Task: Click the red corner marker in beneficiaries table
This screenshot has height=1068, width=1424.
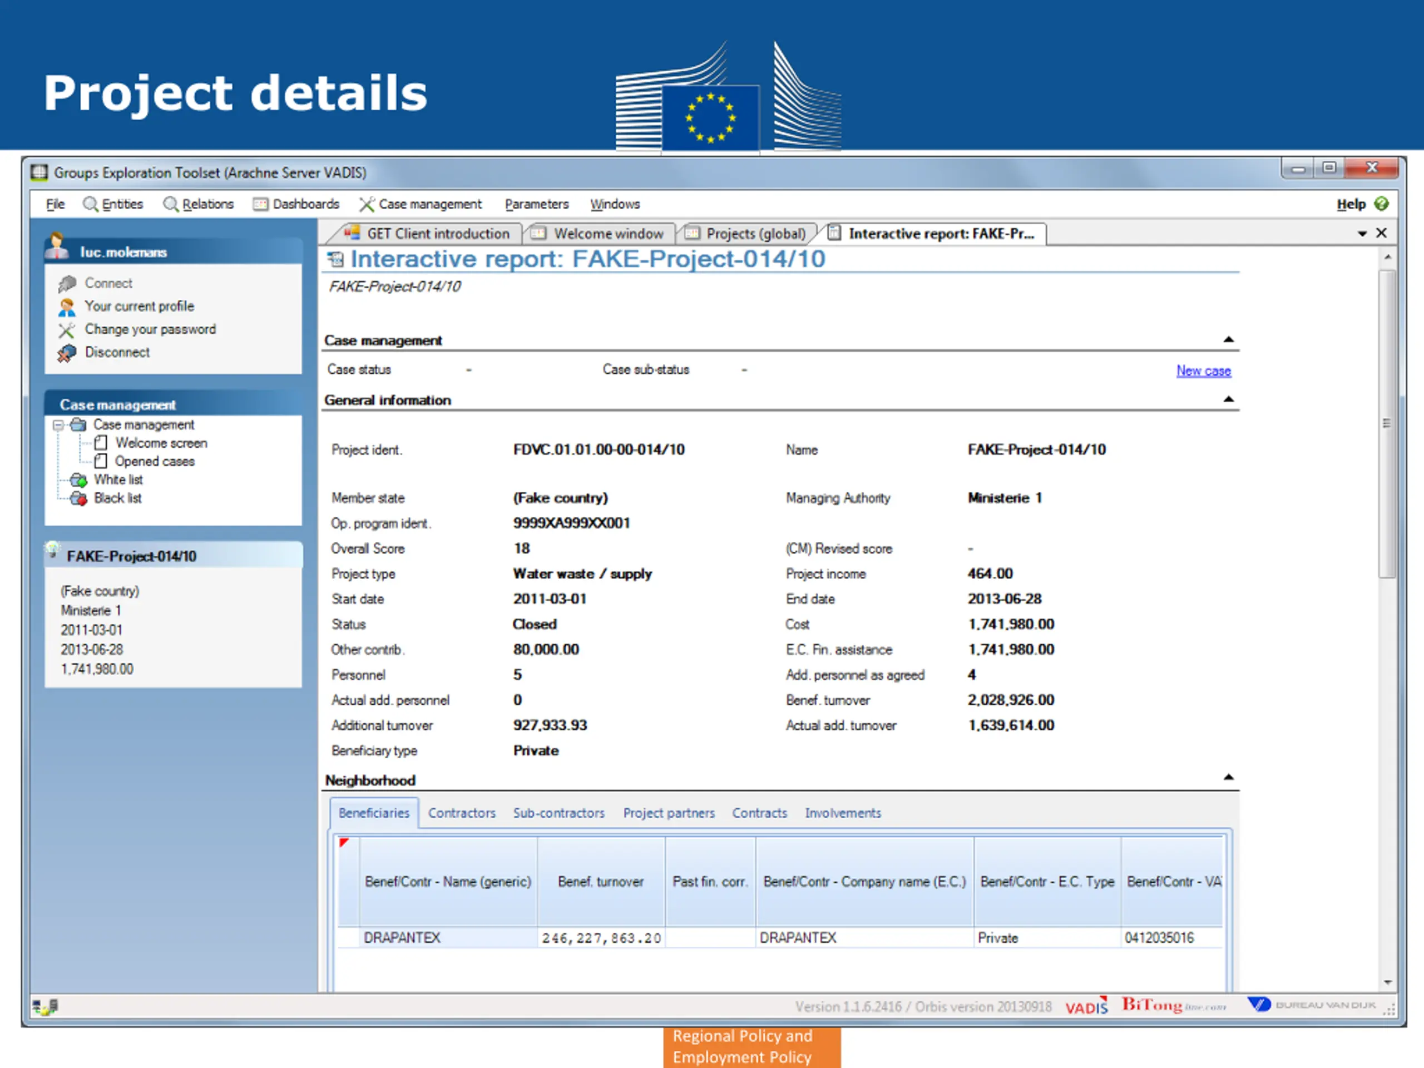Action: pyautogui.click(x=344, y=843)
